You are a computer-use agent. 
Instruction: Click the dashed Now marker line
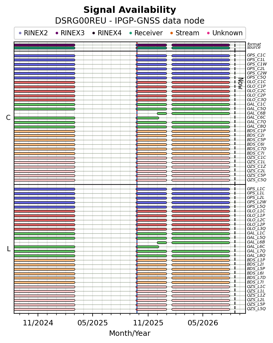(x=235, y=177)
